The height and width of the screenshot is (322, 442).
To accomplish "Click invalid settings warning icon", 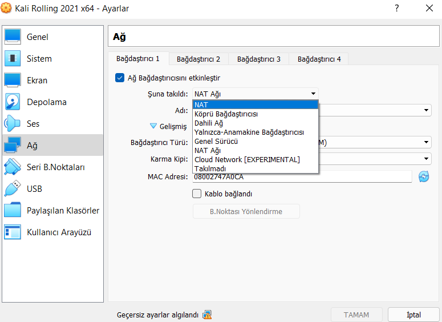I will pos(207,315).
